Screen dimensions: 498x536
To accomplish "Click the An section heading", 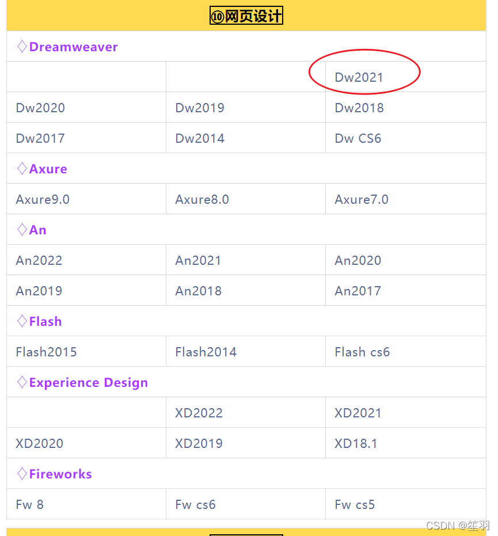I will click(32, 230).
